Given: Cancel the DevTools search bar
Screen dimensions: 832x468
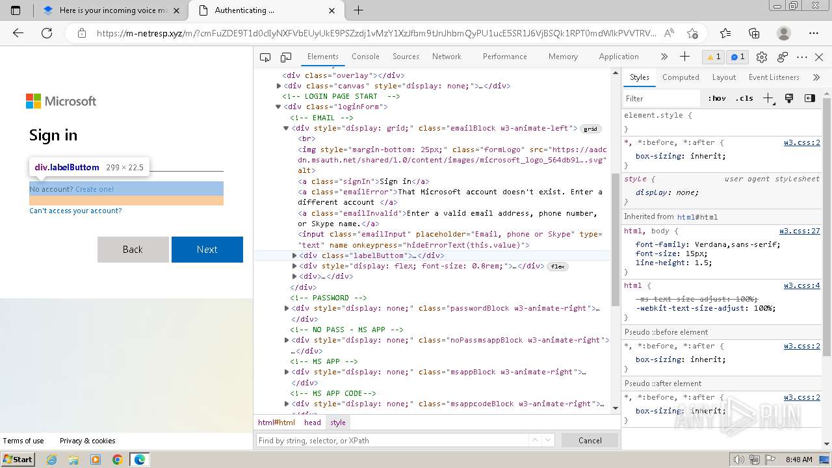Looking at the screenshot, I should tap(590, 440).
